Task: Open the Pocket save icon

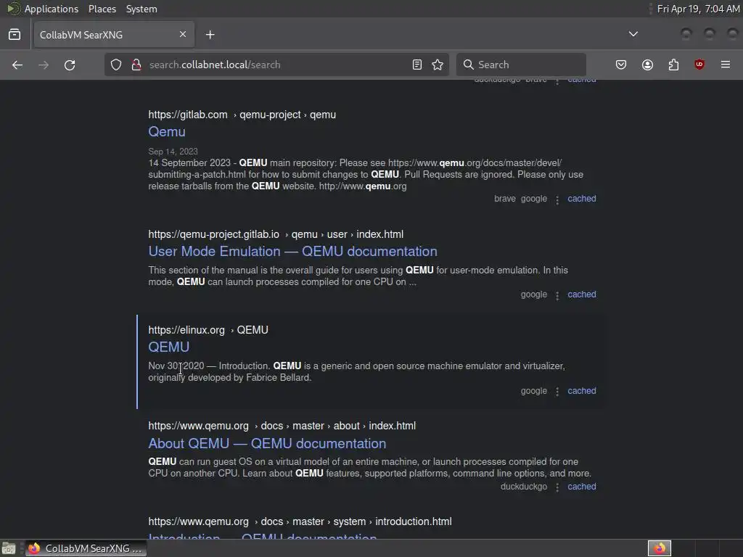Action: click(621, 65)
